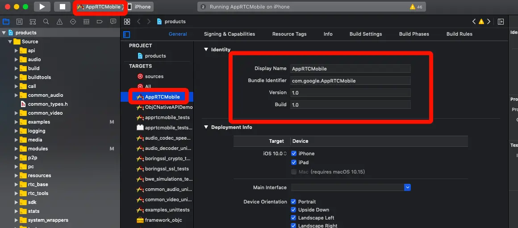The height and width of the screenshot is (228, 518).
Task: Open the AppRTCMobile scheme selector
Action: pyautogui.click(x=100, y=7)
